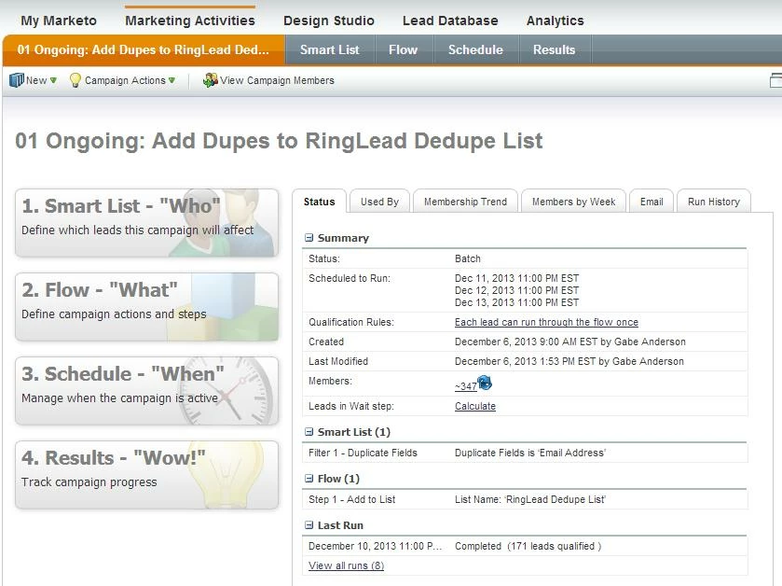Switch to the top Flow tab

point(403,49)
